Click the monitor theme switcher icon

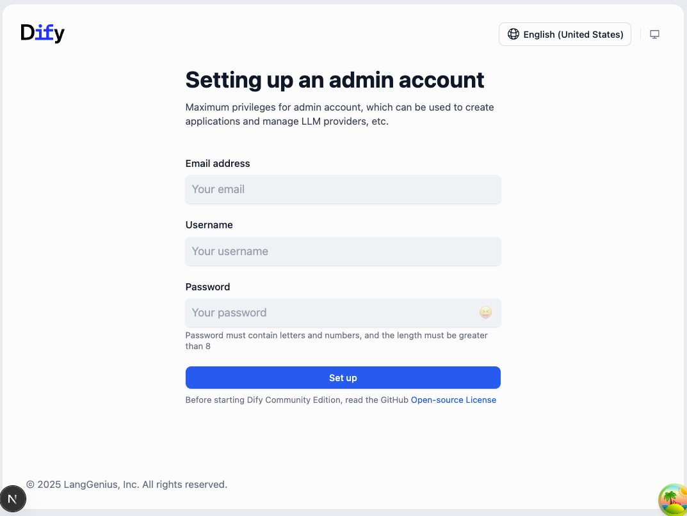point(654,35)
